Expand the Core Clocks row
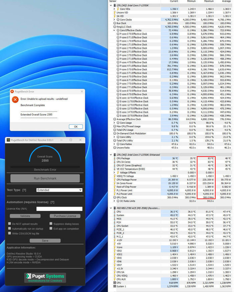 (x=114, y=19)
